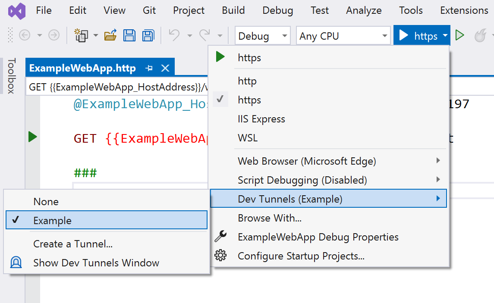
Task: Click the Redo arrow icon
Action: (x=205, y=35)
